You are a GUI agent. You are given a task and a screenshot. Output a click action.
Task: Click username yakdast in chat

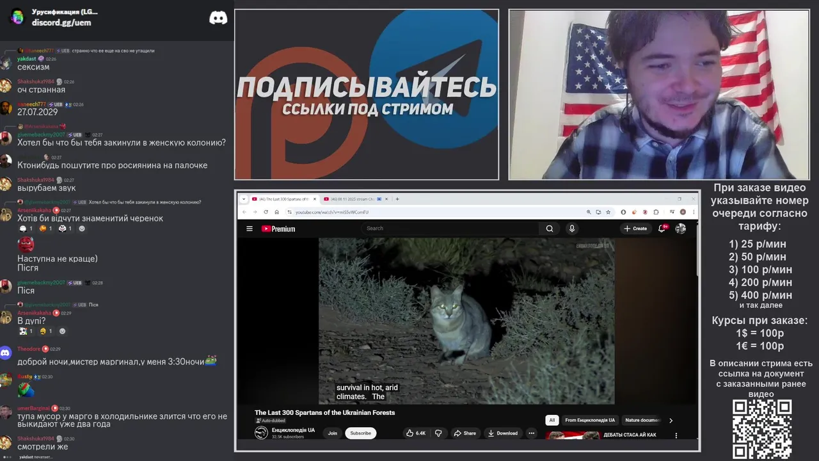[26, 58]
